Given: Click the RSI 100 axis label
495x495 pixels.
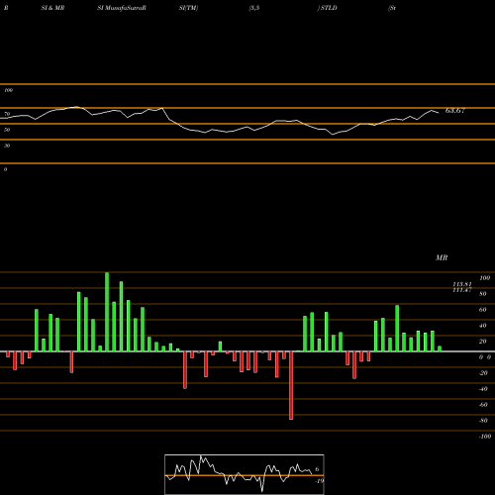Looking at the screenshot, I should (x=8, y=90).
